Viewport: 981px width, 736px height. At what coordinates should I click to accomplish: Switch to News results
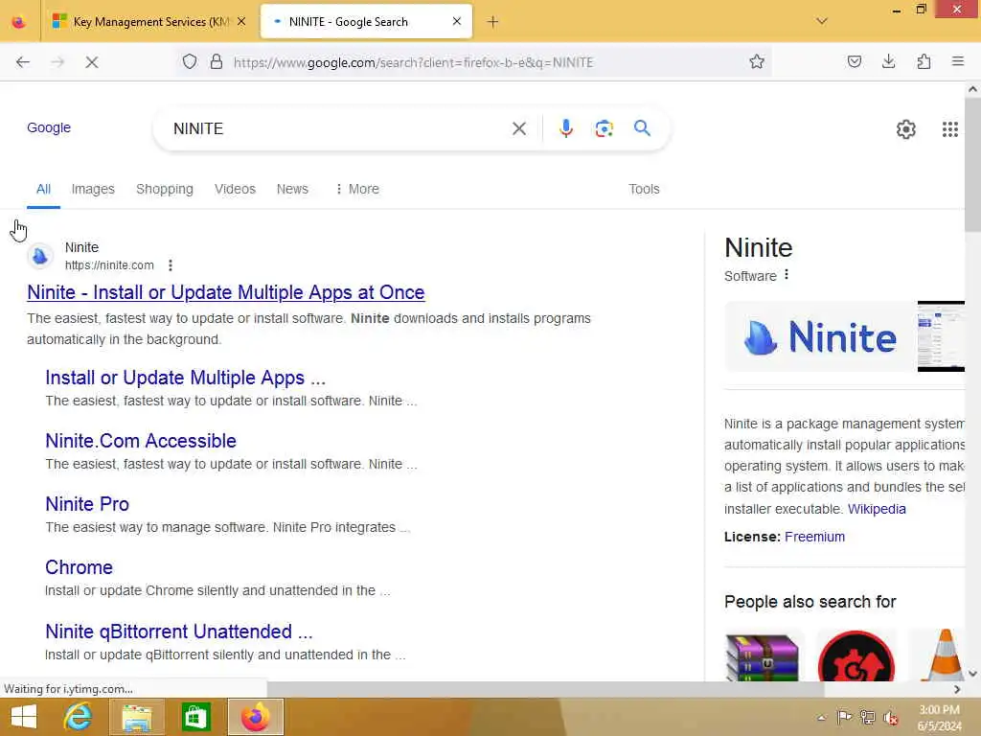click(x=292, y=189)
